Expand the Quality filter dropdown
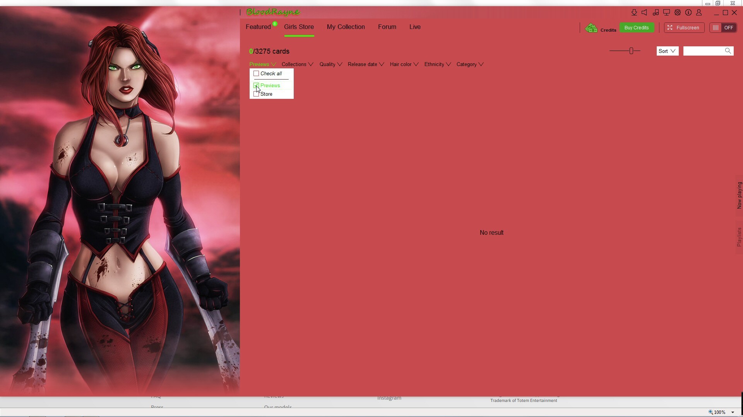 point(331,64)
